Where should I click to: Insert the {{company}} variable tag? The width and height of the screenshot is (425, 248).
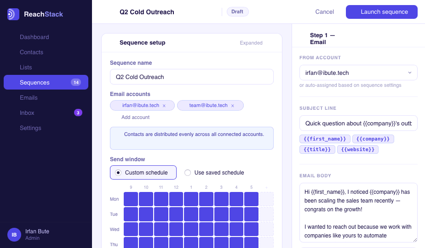coord(373,139)
